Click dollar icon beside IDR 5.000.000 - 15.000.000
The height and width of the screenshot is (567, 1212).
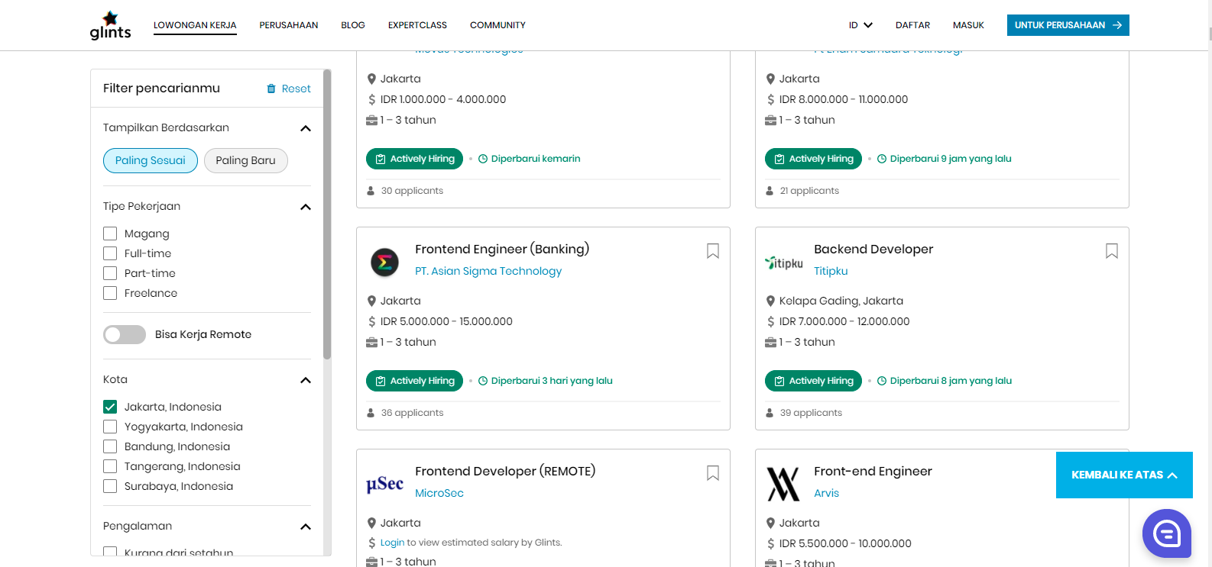pyautogui.click(x=372, y=322)
